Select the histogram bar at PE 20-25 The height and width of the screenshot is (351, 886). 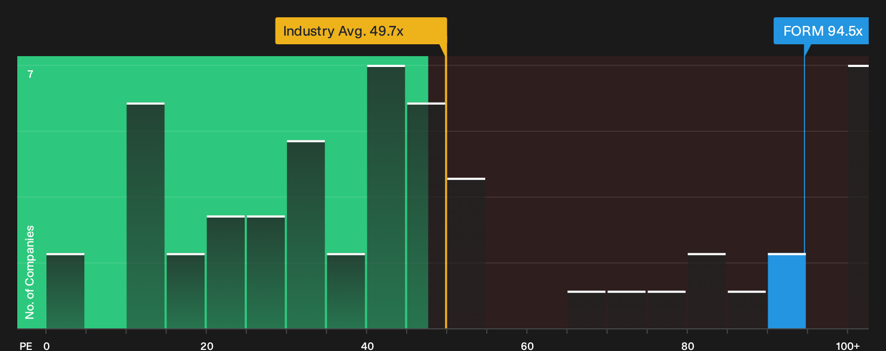[x=226, y=272]
